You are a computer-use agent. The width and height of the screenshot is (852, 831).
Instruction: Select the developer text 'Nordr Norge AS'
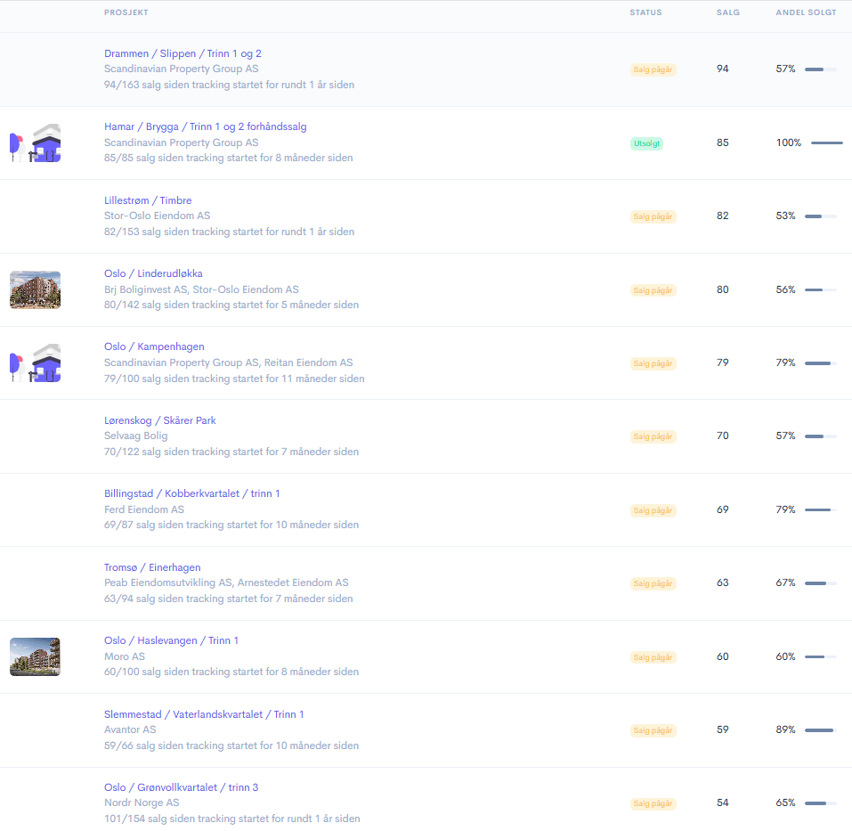click(x=142, y=802)
